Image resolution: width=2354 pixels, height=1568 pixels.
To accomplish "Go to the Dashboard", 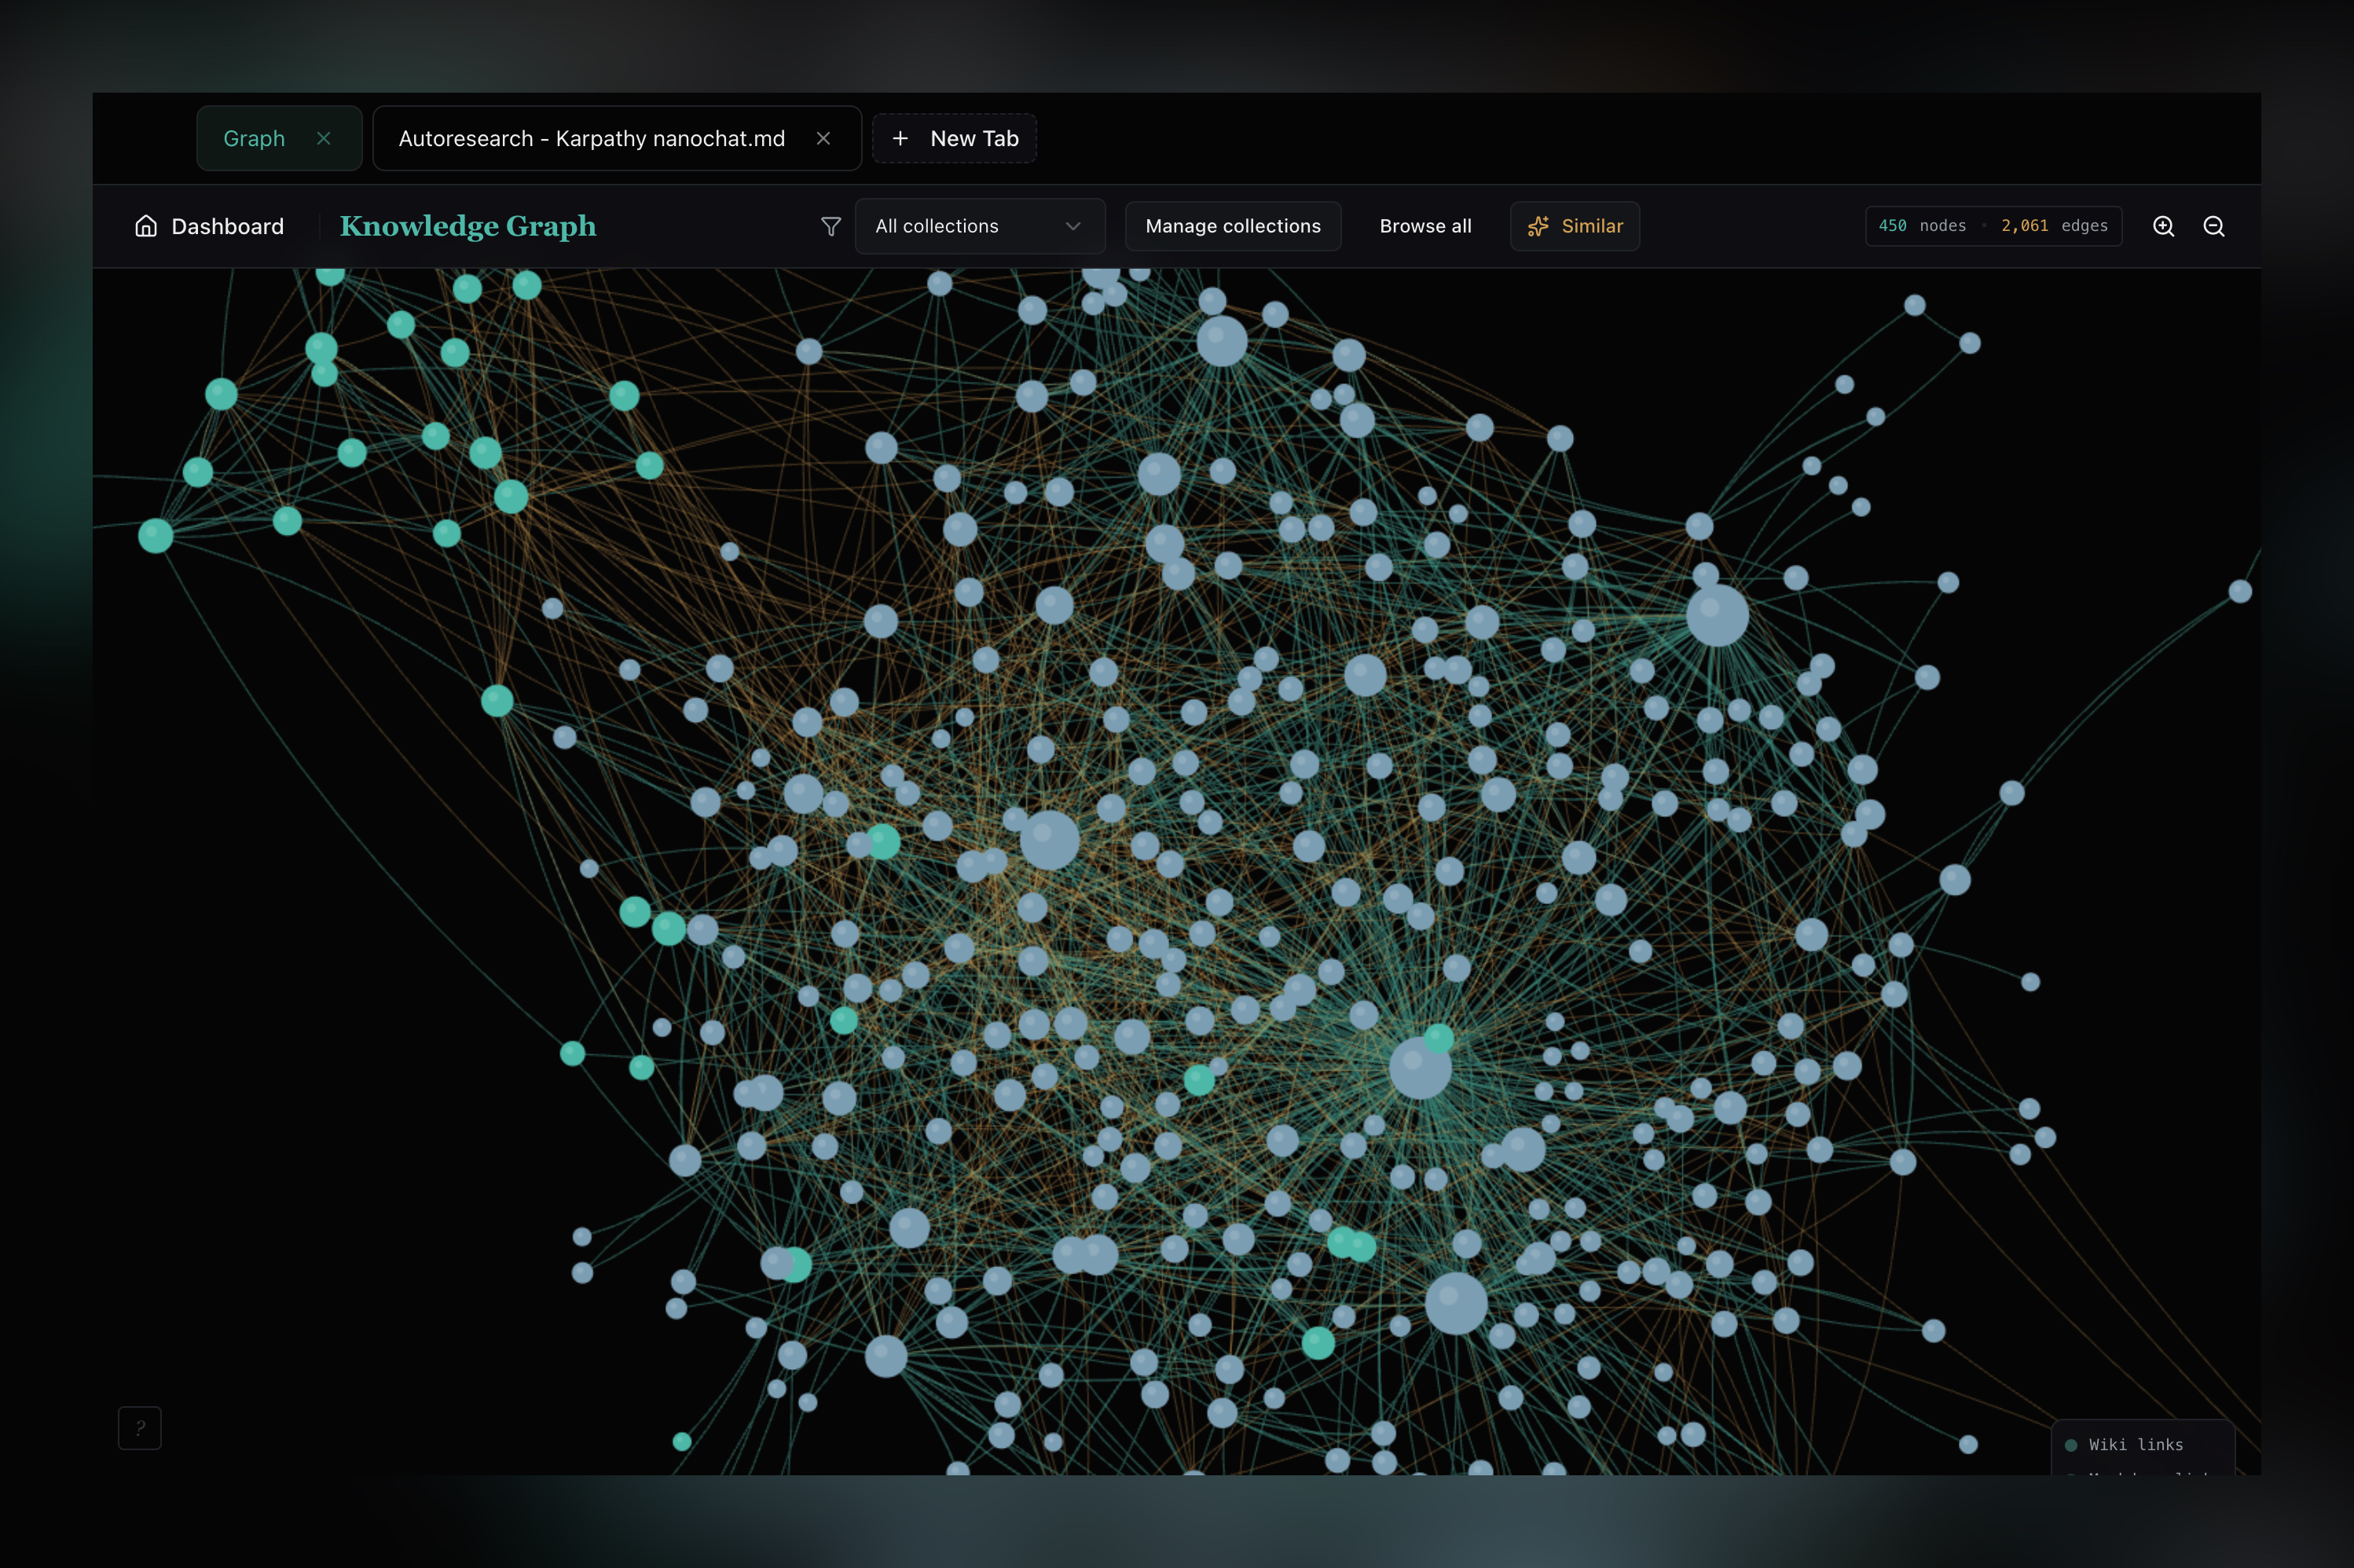I will click(x=210, y=226).
